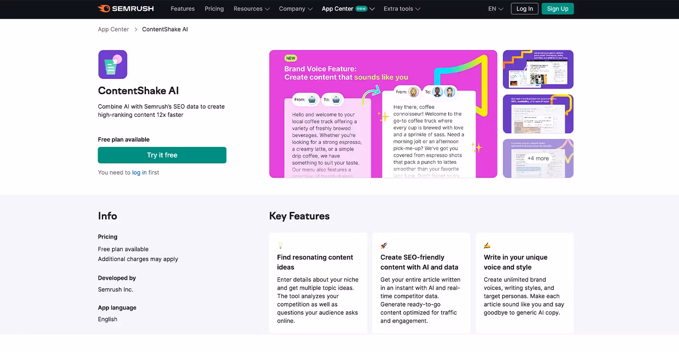Click the 'English' app language value
Image resolution: width=679 pixels, height=352 pixels.
[107, 319]
